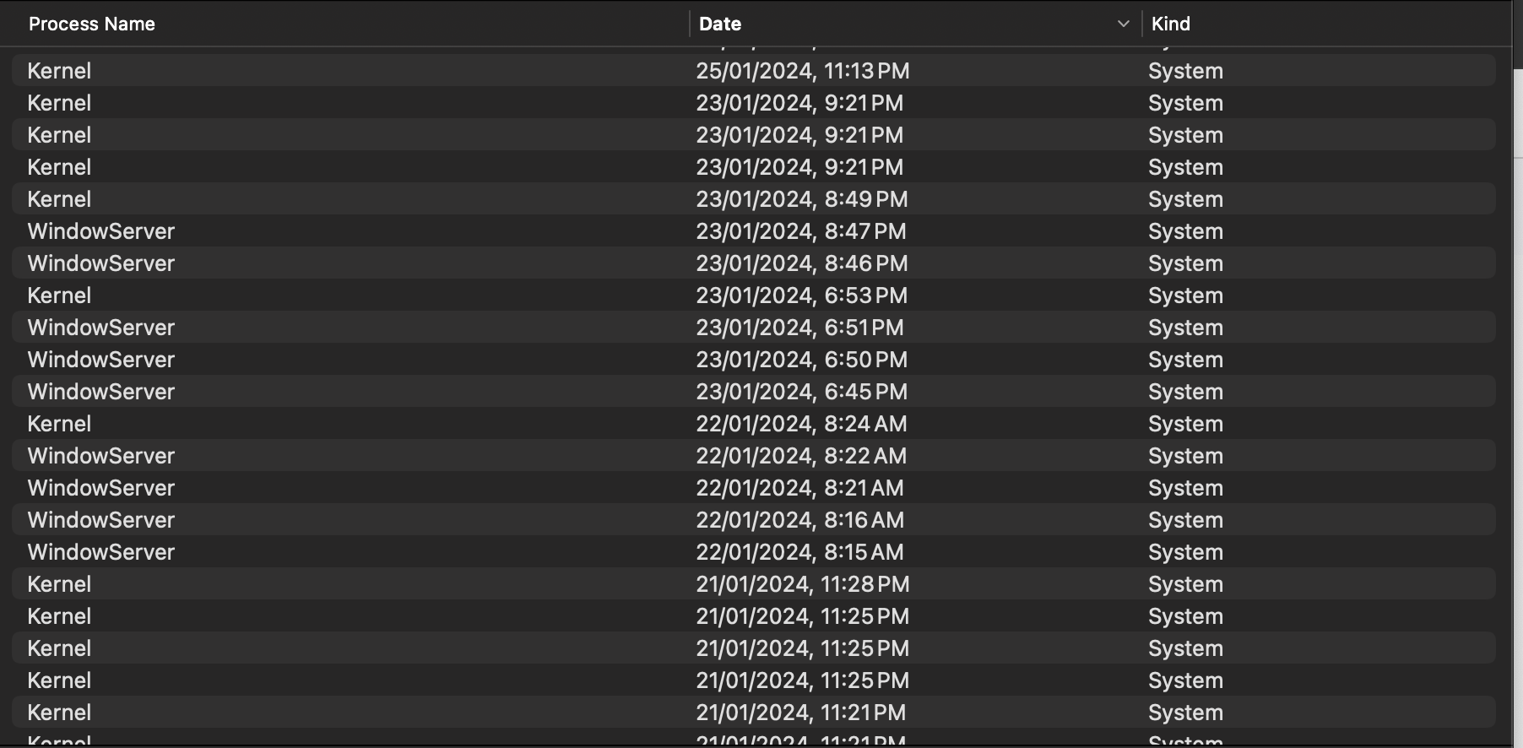
Task: Select the WindowServer row at 22/01/2024, 8:22 AM
Action: 754,456
